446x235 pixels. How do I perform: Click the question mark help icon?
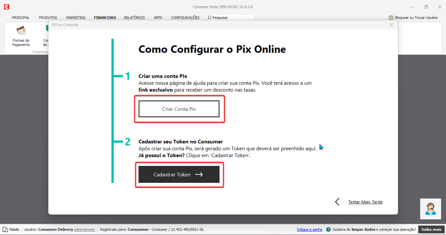click(x=328, y=229)
